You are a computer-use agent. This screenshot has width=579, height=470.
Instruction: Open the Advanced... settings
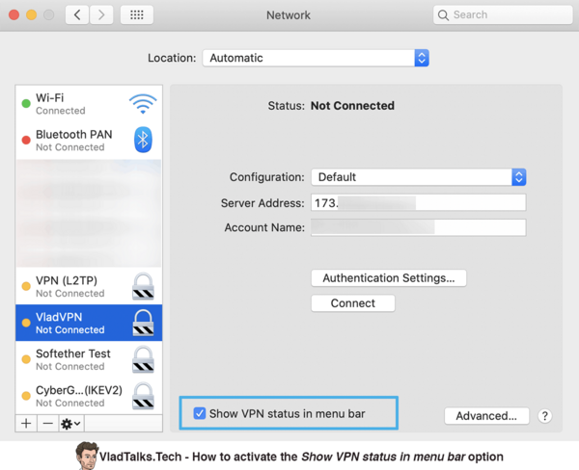tap(486, 416)
